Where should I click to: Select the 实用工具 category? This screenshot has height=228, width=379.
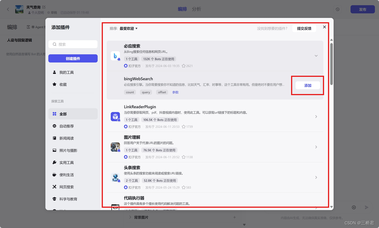pos(73,163)
